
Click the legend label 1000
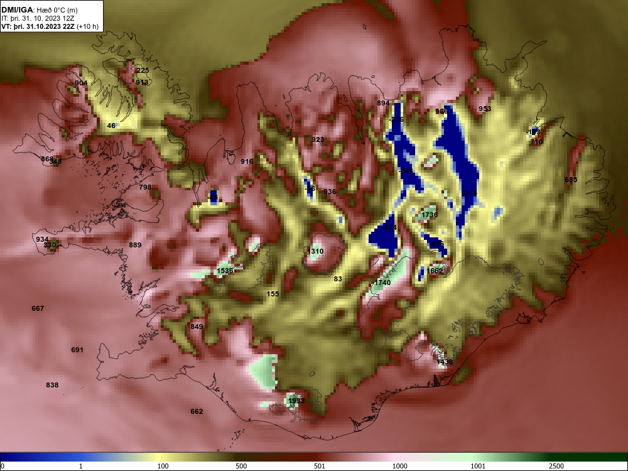[x=399, y=466]
